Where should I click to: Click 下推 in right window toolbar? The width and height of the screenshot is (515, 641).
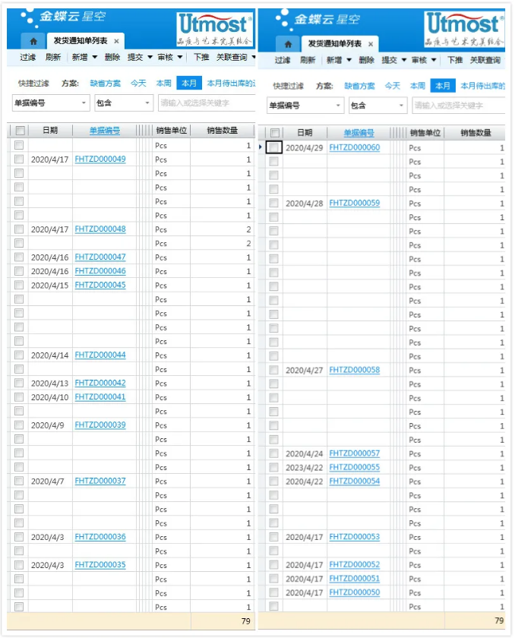tap(455, 60)
